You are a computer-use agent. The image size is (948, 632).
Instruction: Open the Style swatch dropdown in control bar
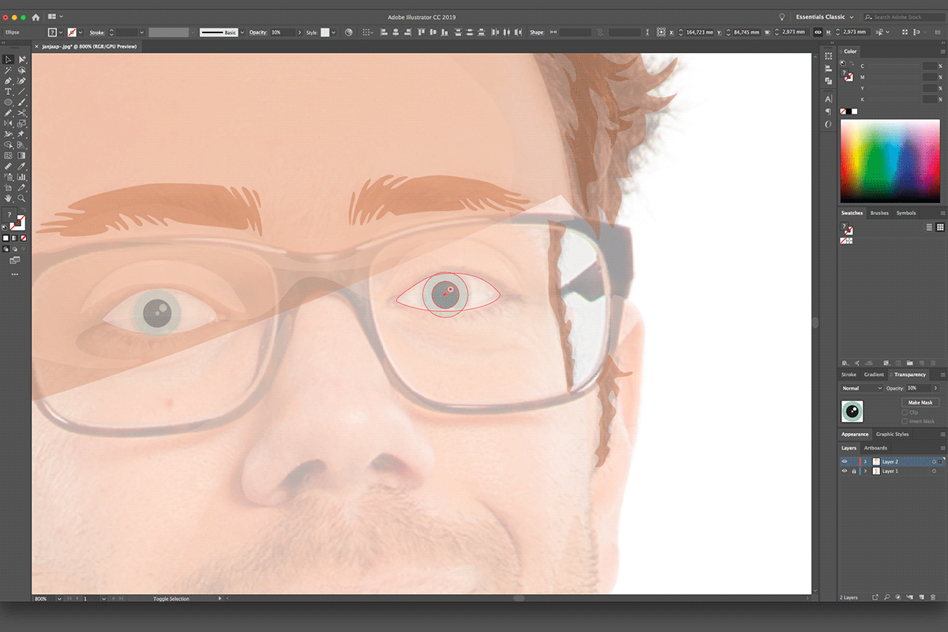(333, 32)
